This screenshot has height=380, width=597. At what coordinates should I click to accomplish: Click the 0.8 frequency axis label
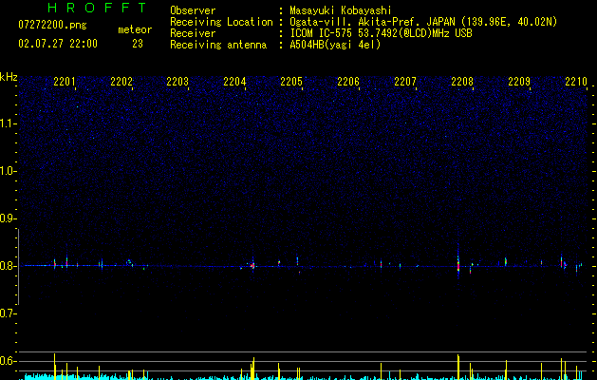pyautogui.click(x=8, y=266)
